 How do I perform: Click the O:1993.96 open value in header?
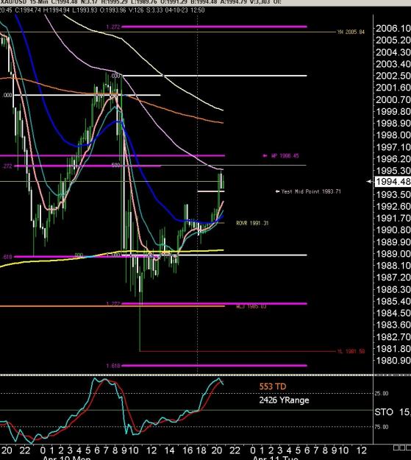pyautogui.click(x=113, y=10)
